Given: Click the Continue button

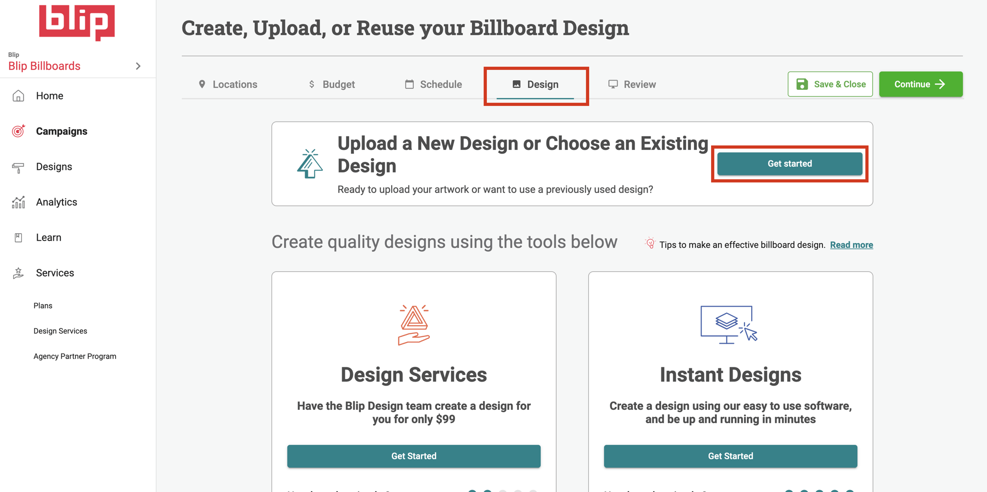Looking at the screenshot, I should (x=921, y=84).
